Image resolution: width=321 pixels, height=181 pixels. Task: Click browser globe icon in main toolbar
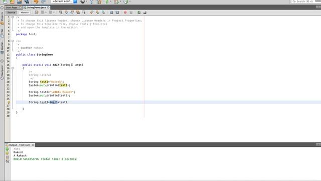pyautogui.click(x=82, y=2)
